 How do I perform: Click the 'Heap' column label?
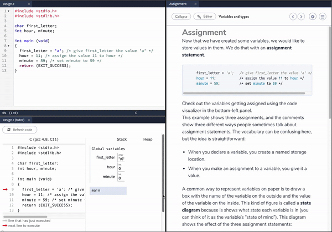148,139
